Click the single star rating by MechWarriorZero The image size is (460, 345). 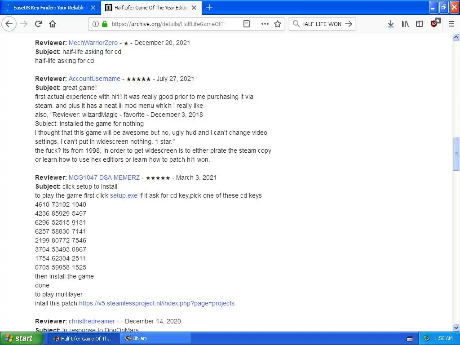coord(126,43)
